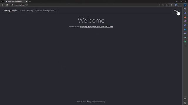Viewport: 188px width, 105px height.
Task: Reload the page with the refresh icon
Action: coord(7,5)
